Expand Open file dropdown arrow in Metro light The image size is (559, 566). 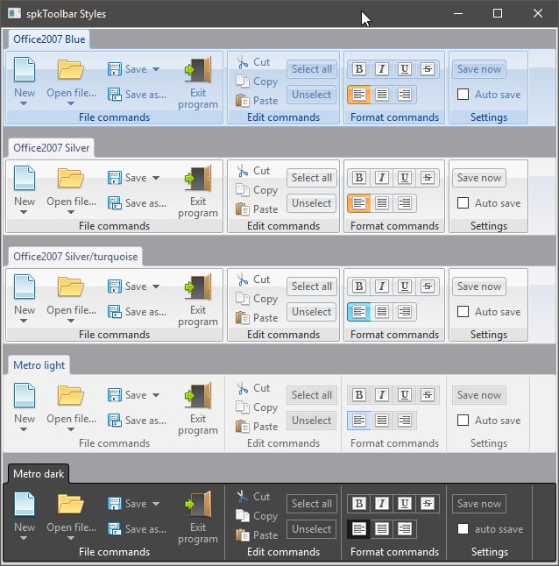(71, 429)
